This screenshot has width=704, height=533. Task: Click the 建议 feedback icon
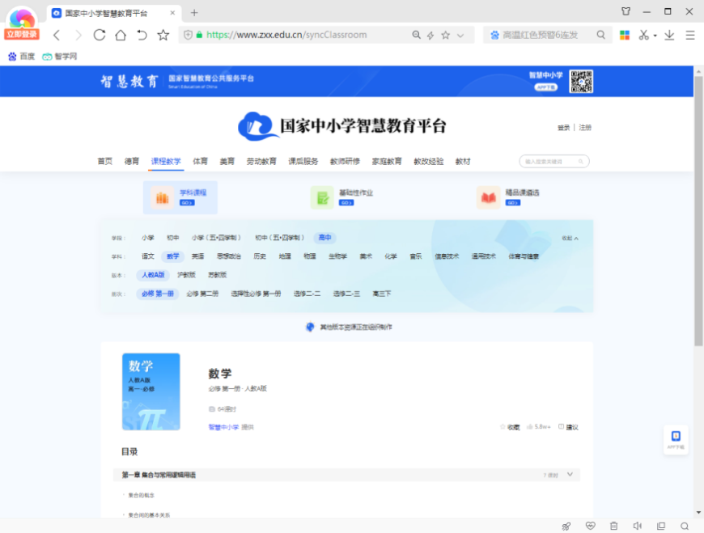coord(561,427)
